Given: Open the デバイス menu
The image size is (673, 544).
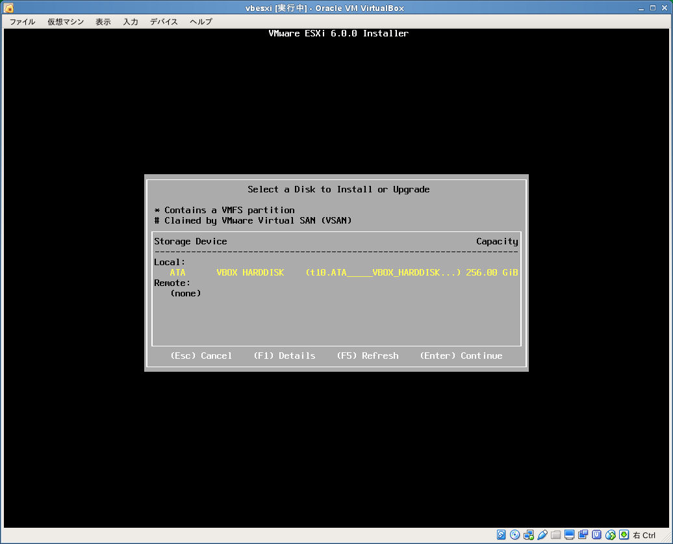Looking at the screenshot, I should (x=164, y=22).
